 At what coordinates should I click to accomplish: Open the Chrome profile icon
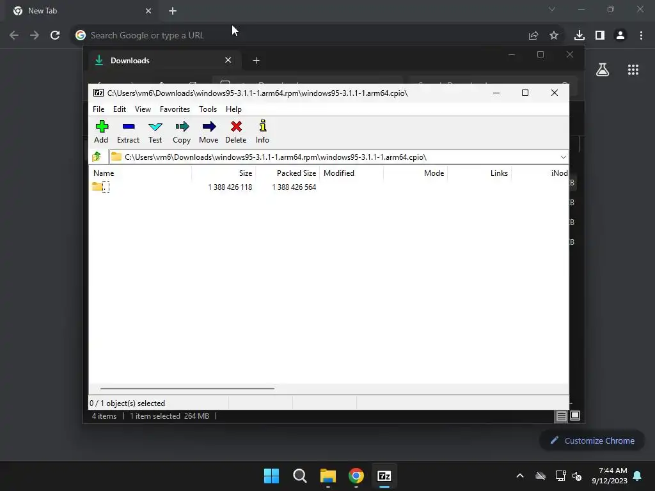tap(620, 36)
